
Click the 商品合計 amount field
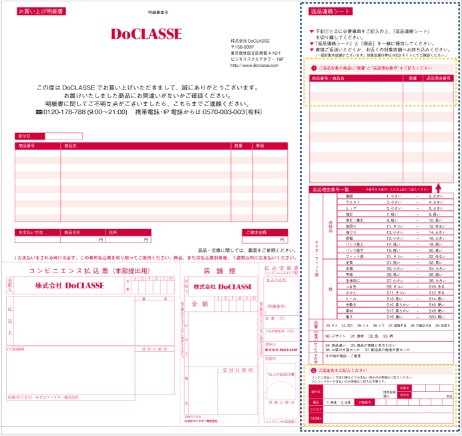click(x=83, y=240)
